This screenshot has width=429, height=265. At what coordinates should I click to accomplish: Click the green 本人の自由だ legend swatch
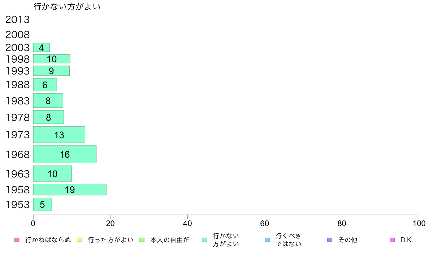(142, 240)
